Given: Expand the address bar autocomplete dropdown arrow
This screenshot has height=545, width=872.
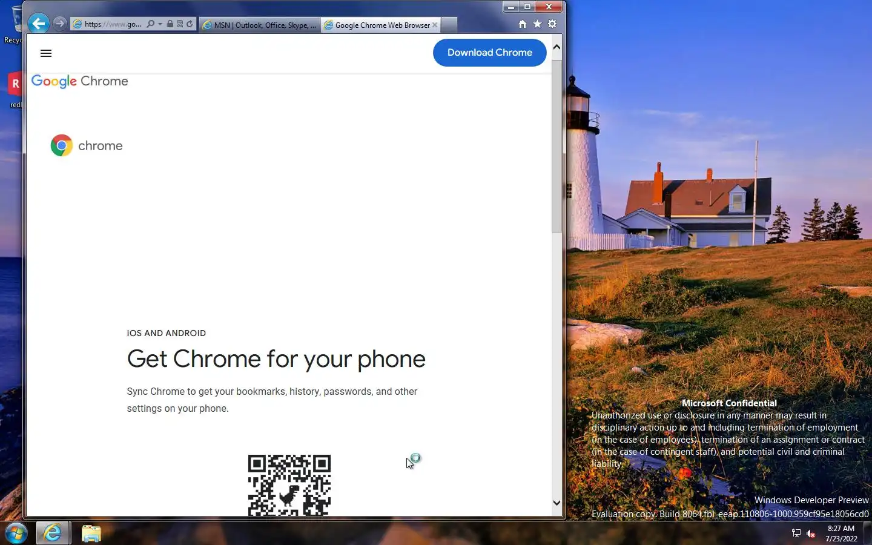Looking at the screenshot, I should tap(160, 24).
